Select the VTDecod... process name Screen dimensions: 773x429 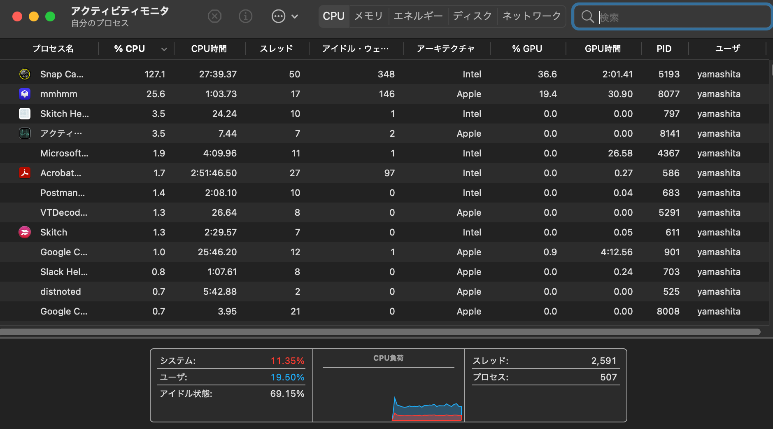[x=64, y=212]
